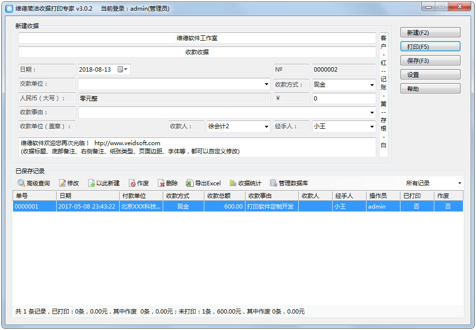Expand the 收款事由 reason dropdown
This screenshot has width=476, height=330.
(372, 113)
